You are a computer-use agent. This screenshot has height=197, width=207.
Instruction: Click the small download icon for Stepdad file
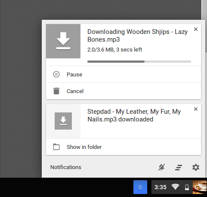(63, 121)
